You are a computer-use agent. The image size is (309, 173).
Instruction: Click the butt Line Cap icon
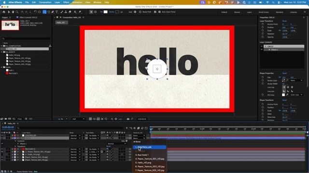tap(284, 87)
